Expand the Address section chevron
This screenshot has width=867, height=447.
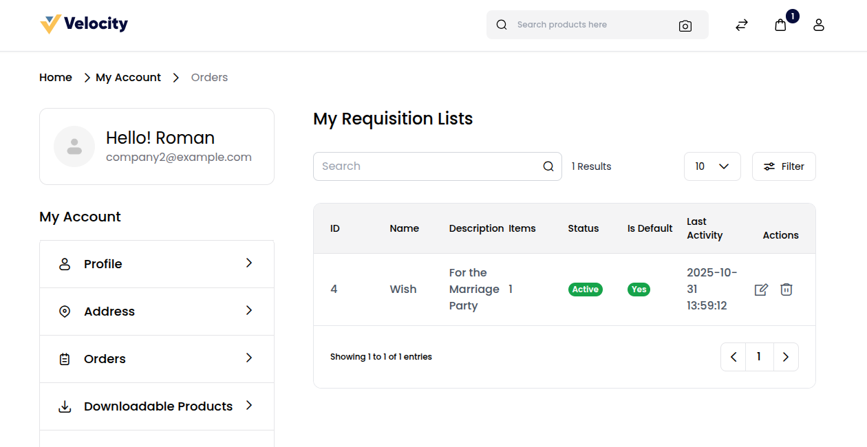249,311
